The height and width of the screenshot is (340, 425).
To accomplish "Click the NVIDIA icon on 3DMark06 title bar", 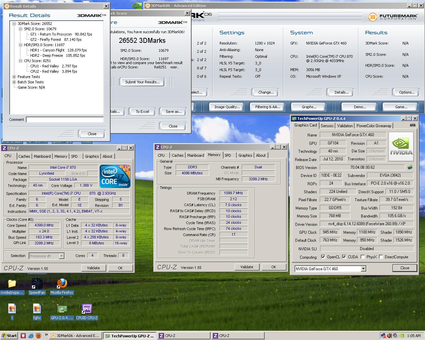I will [x=137, y=6].
